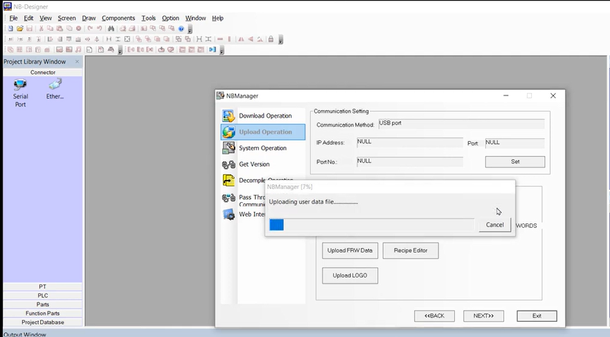
Task: Open a project with the folder icon
Action: tap(20, 29)
